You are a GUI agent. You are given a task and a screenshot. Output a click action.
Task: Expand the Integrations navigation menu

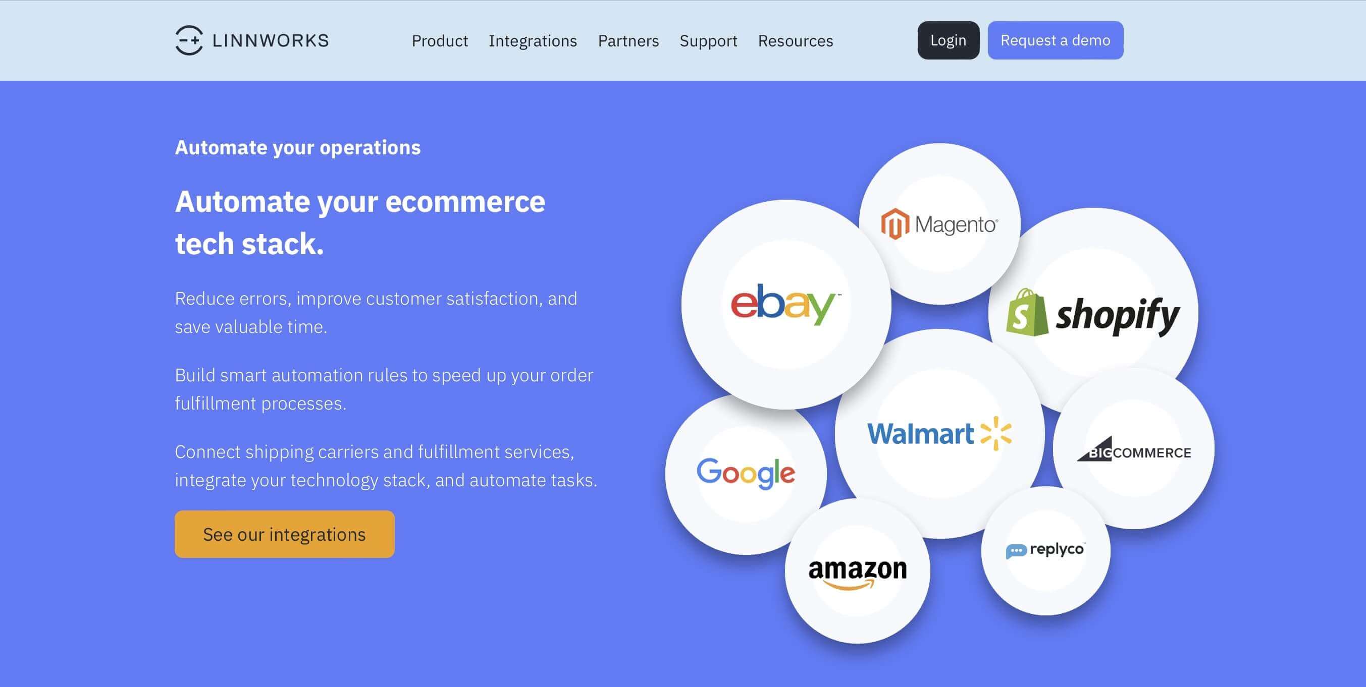tap(533, 40)
